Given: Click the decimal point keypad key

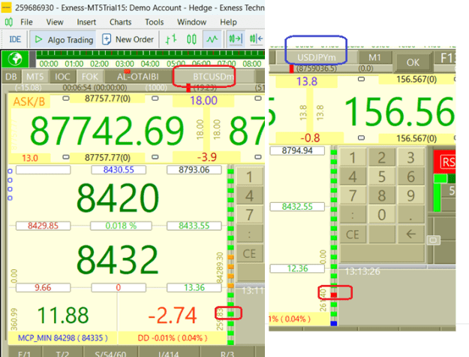Looking at the screenshot, I should click(410, 215).
